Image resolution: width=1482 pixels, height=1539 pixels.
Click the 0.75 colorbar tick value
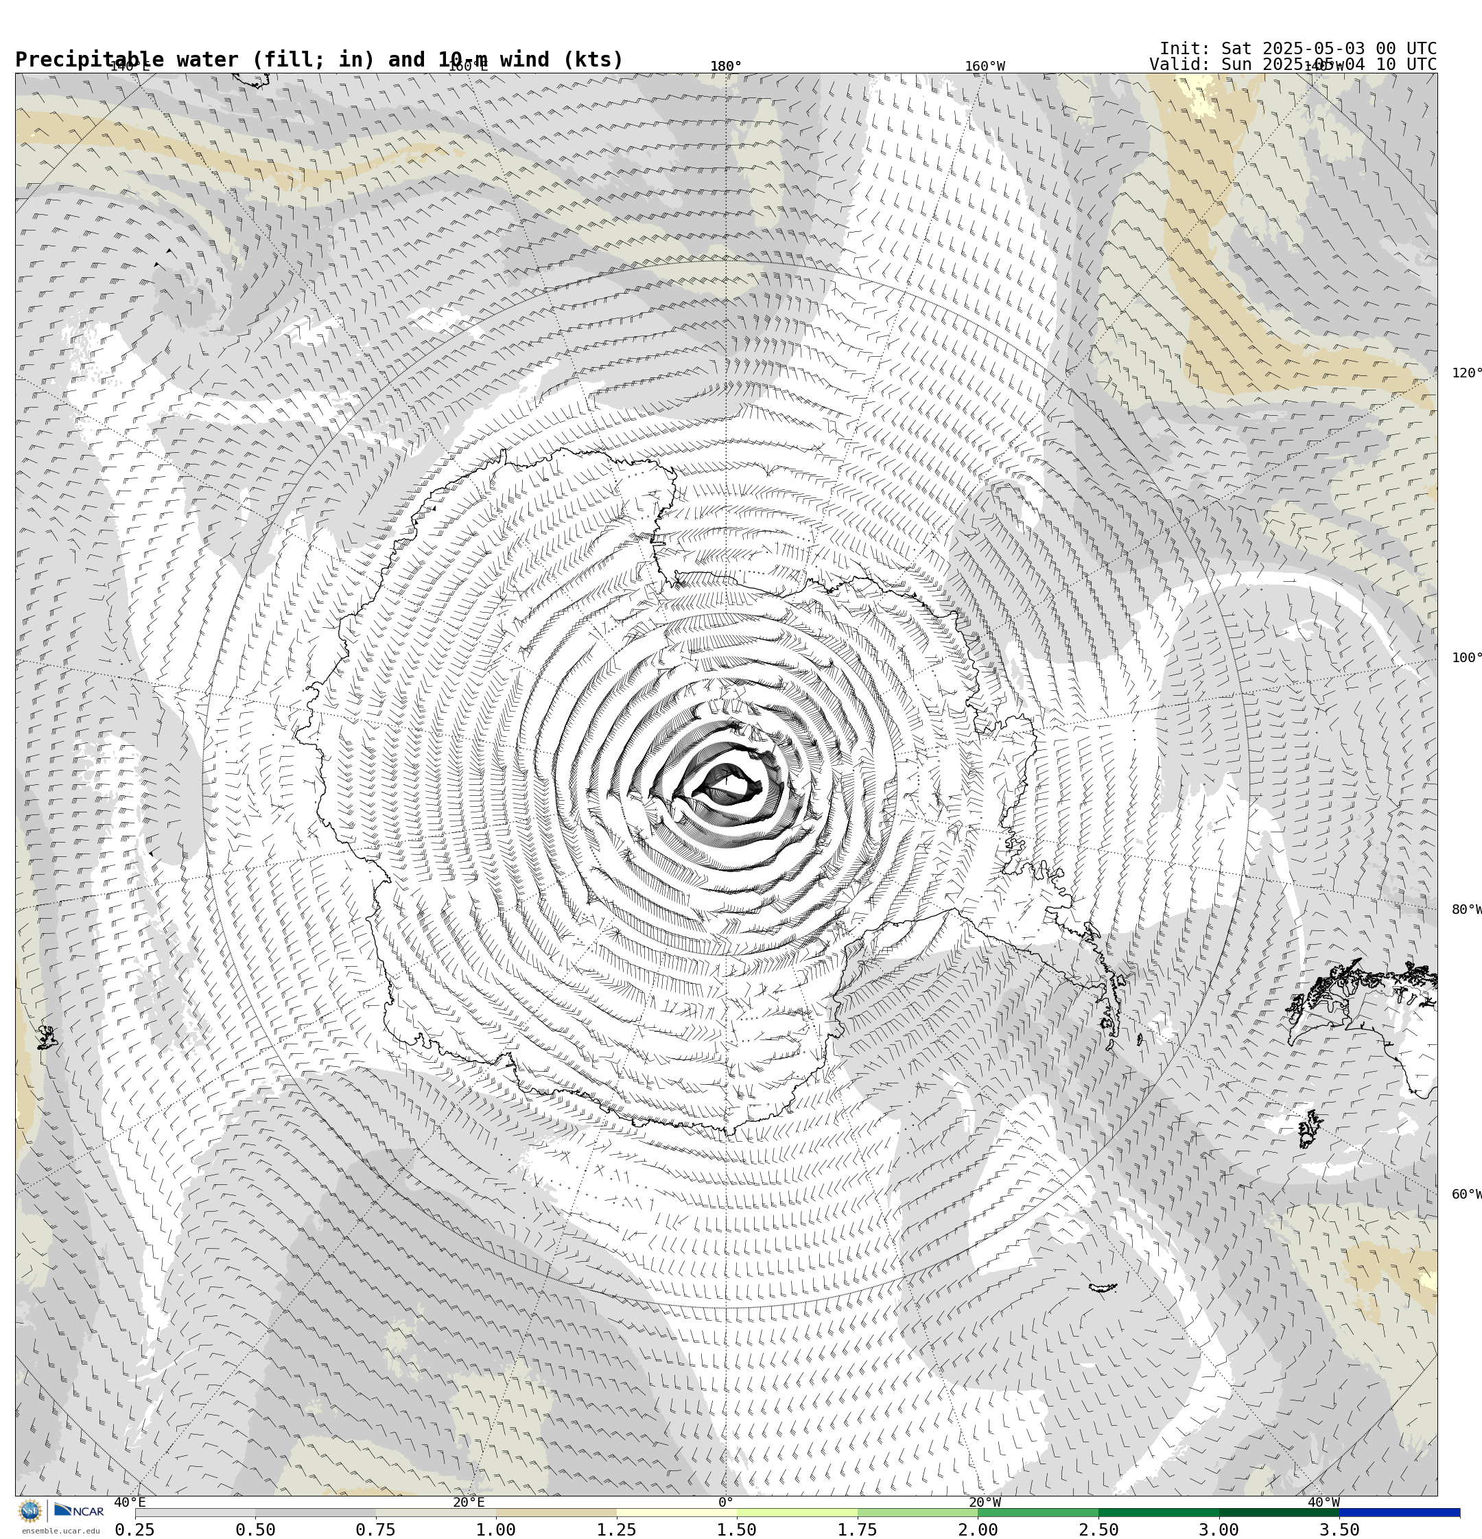coord(375,1529)
